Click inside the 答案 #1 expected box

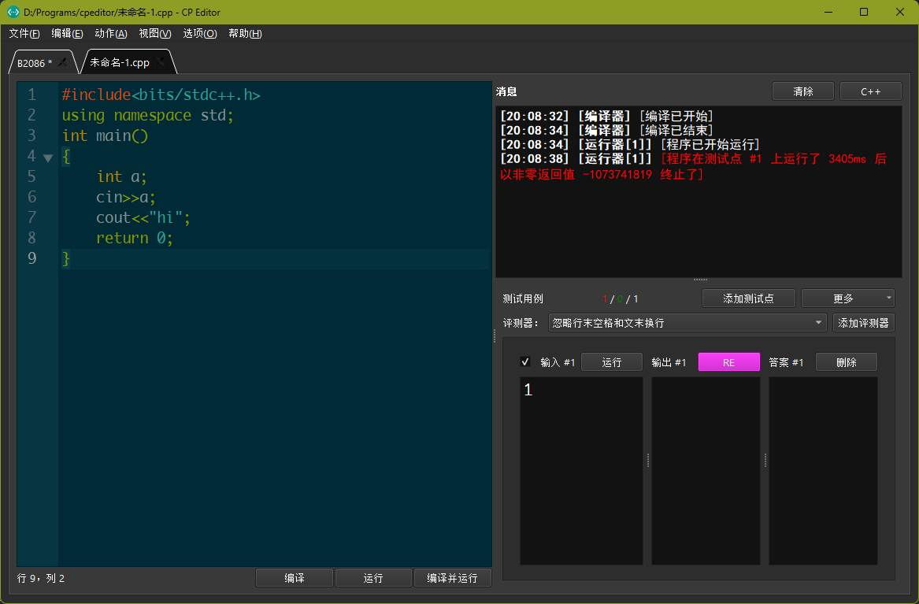click(x=823, y=470)
